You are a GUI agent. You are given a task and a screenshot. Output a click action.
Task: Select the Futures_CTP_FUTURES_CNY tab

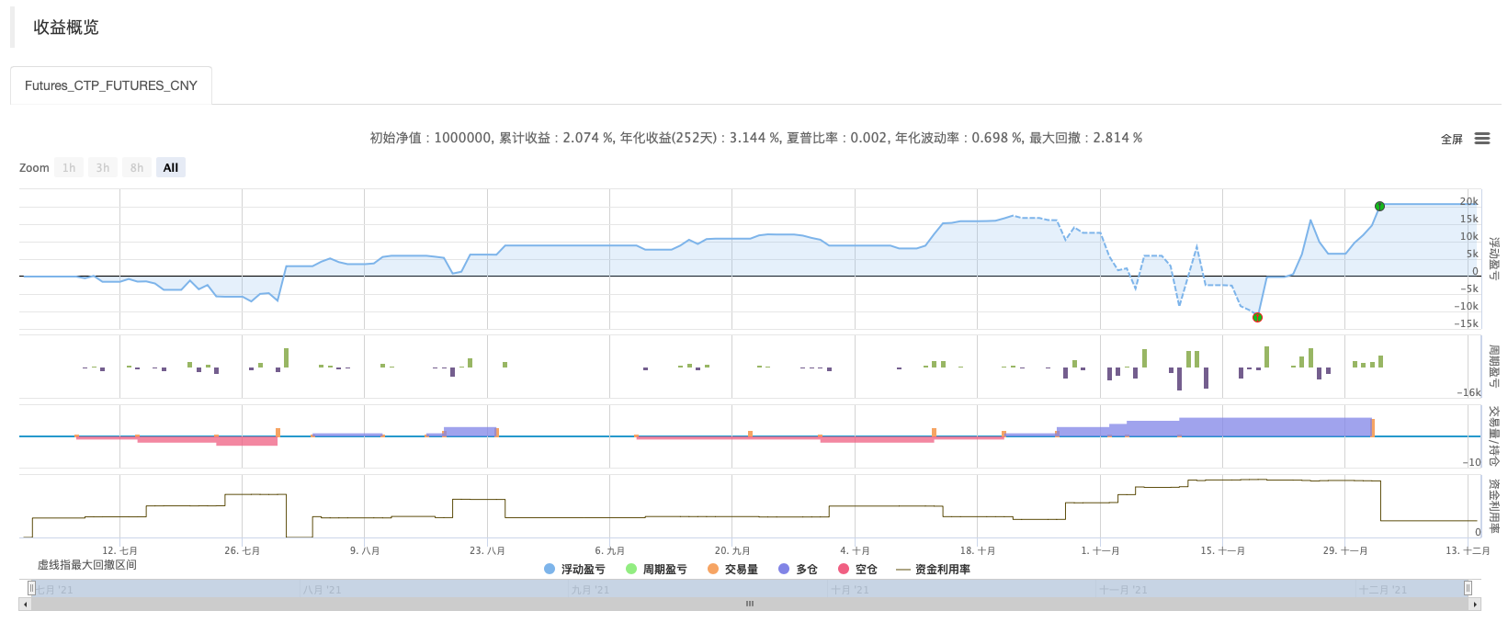click(x=111, y=85)
